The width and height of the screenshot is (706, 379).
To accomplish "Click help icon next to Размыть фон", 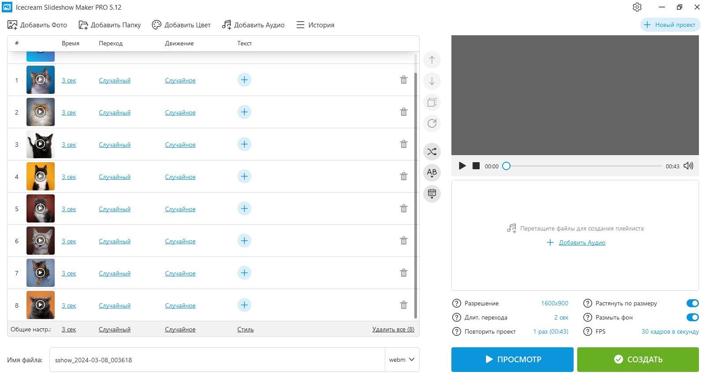I will 588,317.
